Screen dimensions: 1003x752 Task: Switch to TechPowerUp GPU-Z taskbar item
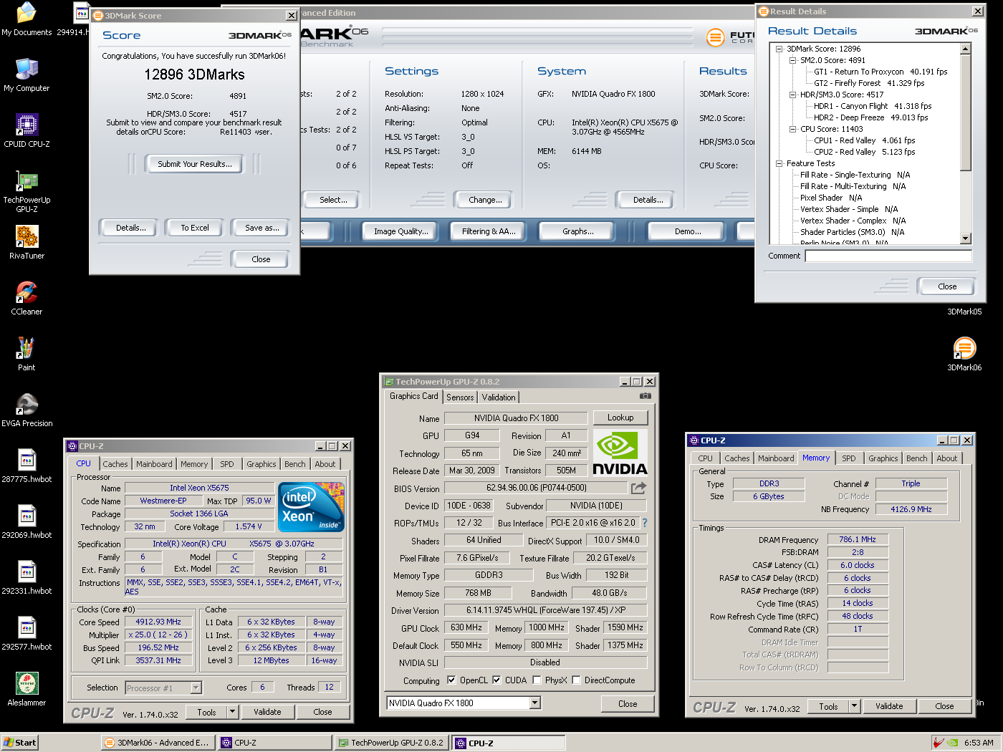click(x=393, y=743)
